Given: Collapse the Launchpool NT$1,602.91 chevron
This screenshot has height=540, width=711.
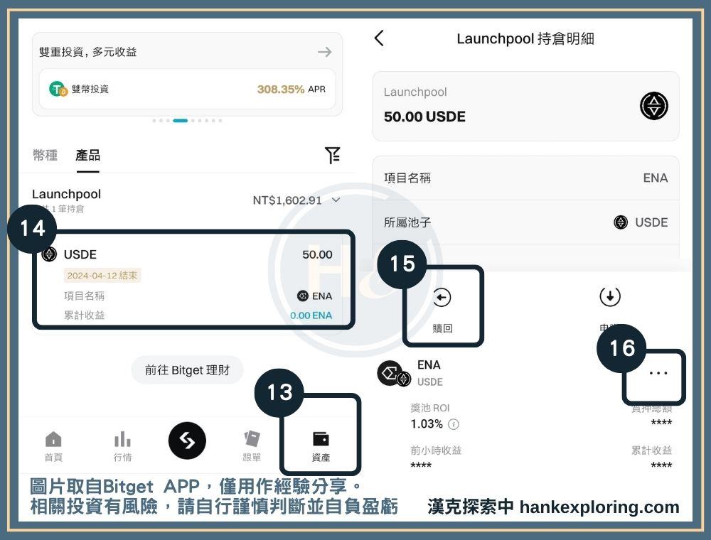Looking at the screenshot, I should [x=336, y=200].
